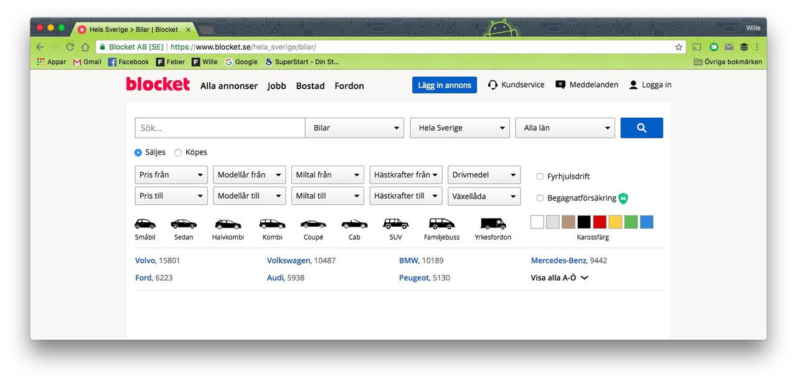This screenshot has width=797, height=383.
Task: Open the Hästkrafter från dropdown
Action: [406, 175]
